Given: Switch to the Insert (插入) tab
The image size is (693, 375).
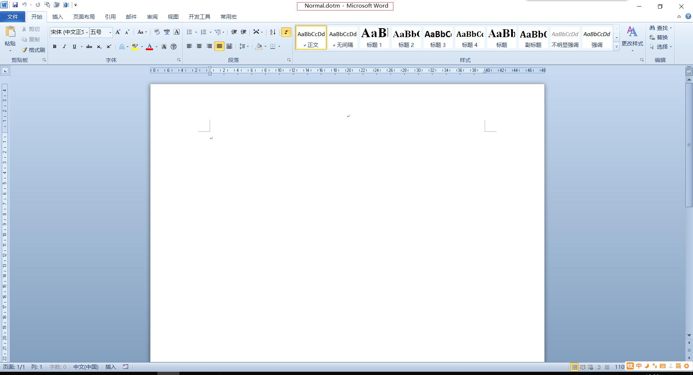Looking at the screenshot, I should click(57, 17).
